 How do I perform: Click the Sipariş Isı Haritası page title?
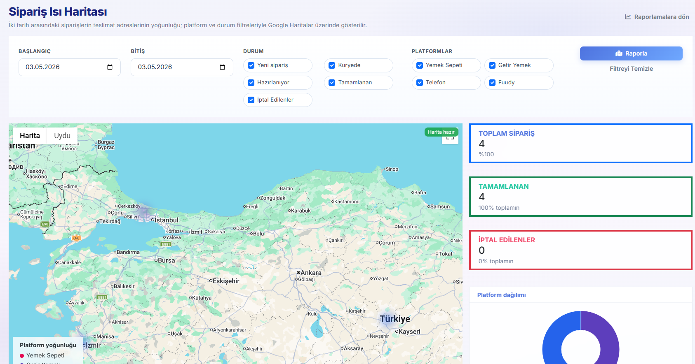tap(58, 12)
